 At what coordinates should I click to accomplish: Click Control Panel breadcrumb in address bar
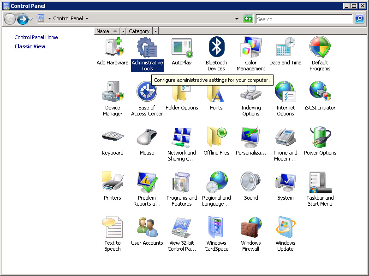68,18
